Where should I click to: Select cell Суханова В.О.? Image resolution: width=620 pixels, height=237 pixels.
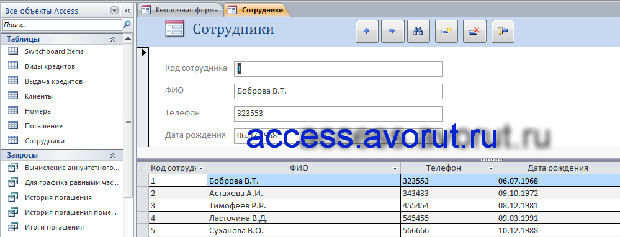(x=303, y=231)
